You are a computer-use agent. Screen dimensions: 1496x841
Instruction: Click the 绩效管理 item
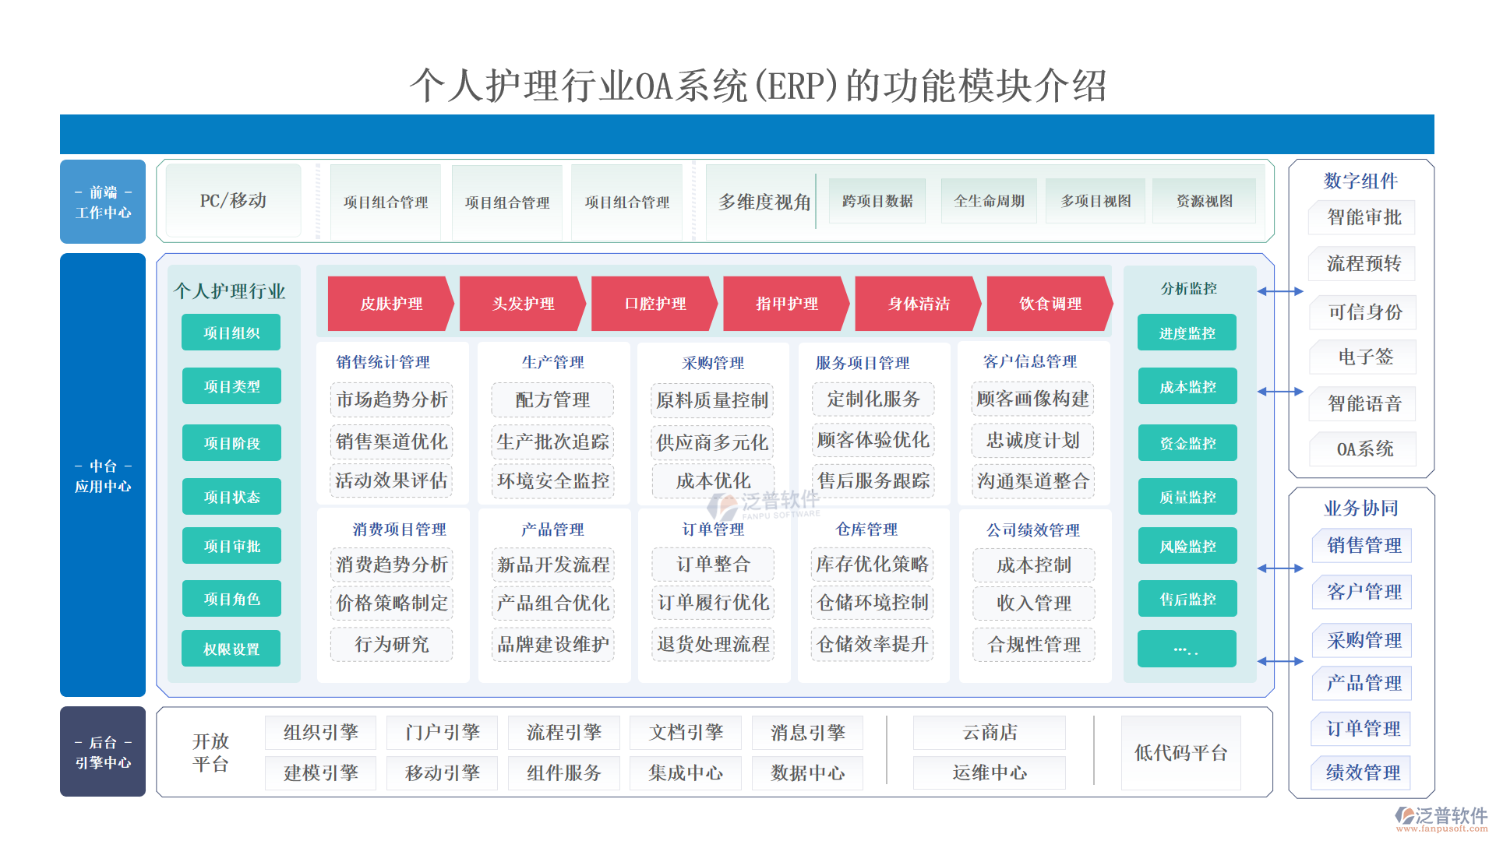click(x=1364, y=772)
